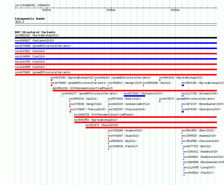Select nsv5443391 variant label
Viewport: 224px width, 185px height.
coord(203,83)
